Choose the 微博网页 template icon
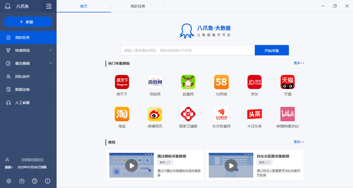This screenshot has width=353, height=188. [x=155, y=114]
